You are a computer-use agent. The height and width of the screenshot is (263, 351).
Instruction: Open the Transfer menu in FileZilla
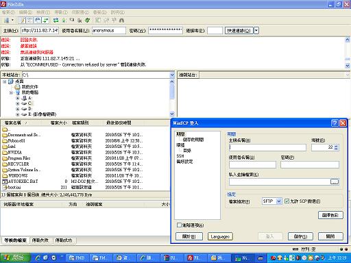(61, 12)
